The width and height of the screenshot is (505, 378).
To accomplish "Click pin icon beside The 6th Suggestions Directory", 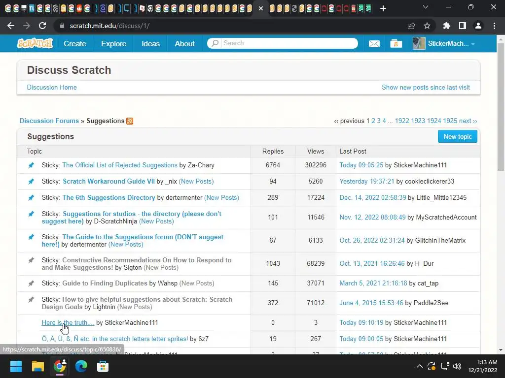I will click(x=31, y=197).
